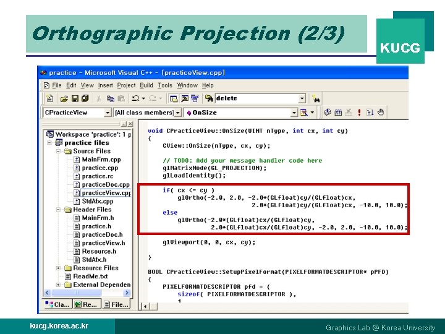Open the Project menu
445x334 pixels.
tap(126, 85)
